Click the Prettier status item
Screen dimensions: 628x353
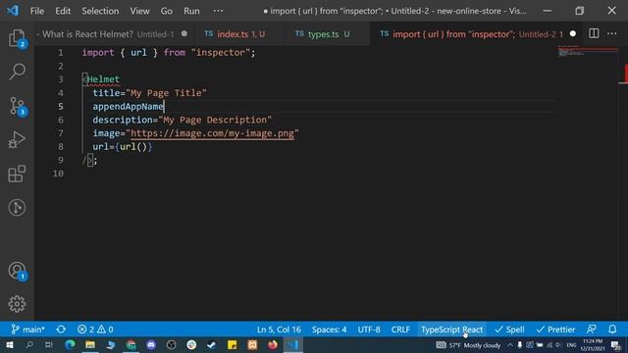pyautogui.click(x=555, y=329)
